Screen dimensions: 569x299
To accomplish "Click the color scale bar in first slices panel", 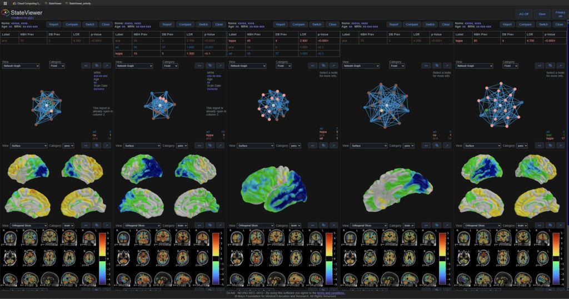I will (x=102, y=258).
